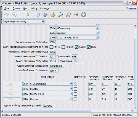Click Войти button in DrivePro row
Image resolution: width=138 pixels, height=118 pixels.
pyautogui.click(x=12, y=89)
